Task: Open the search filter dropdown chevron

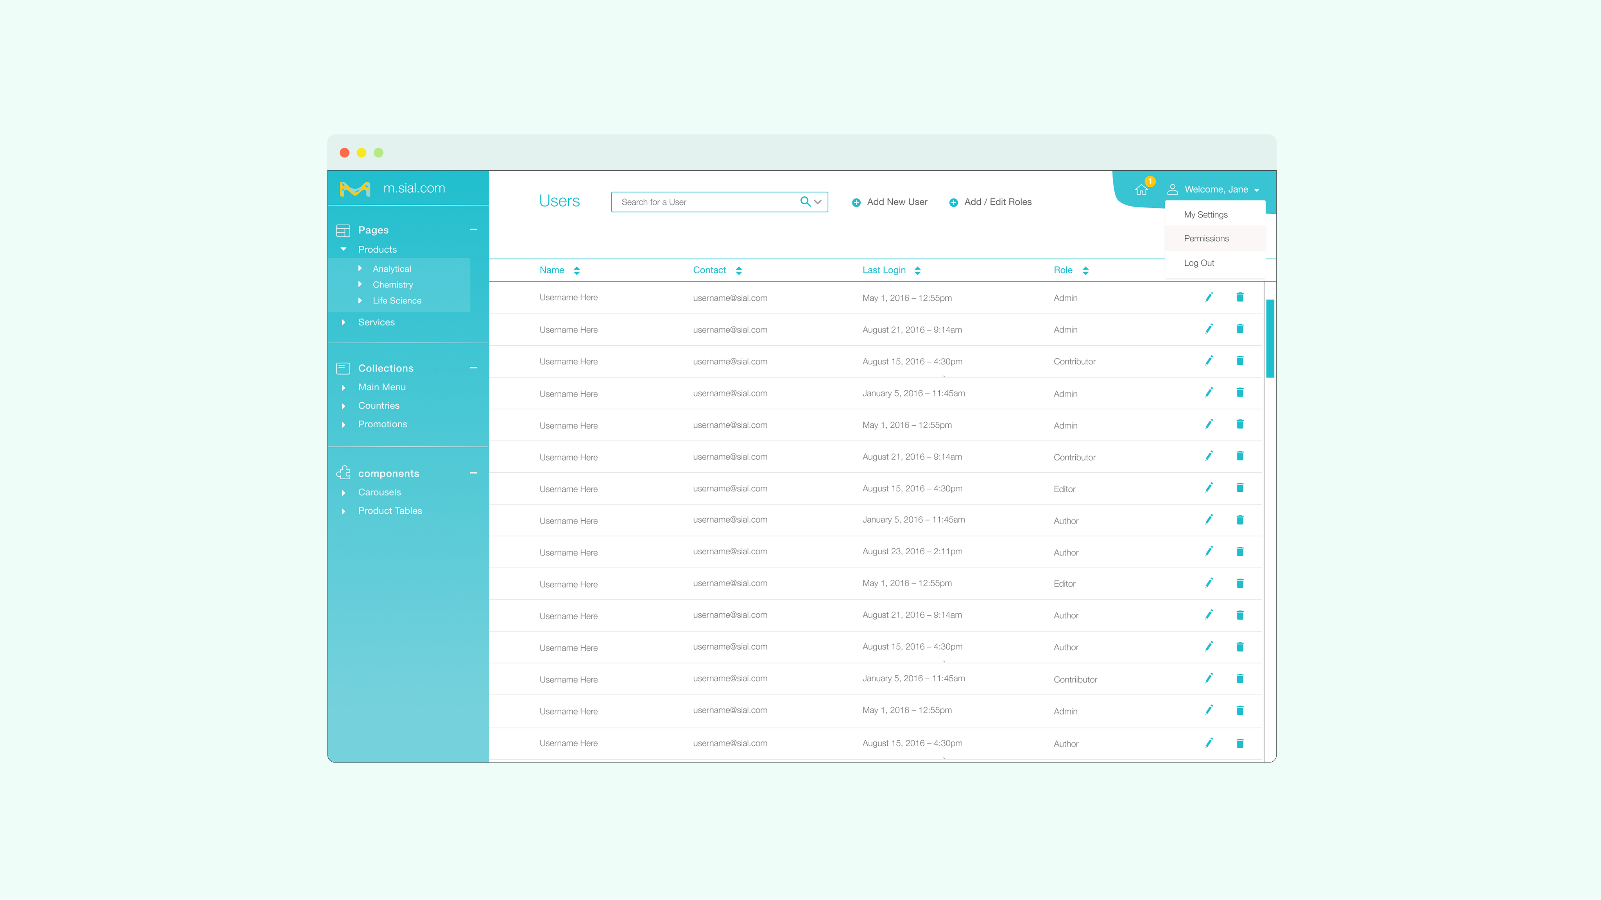Action: click(x=818, y=202)
